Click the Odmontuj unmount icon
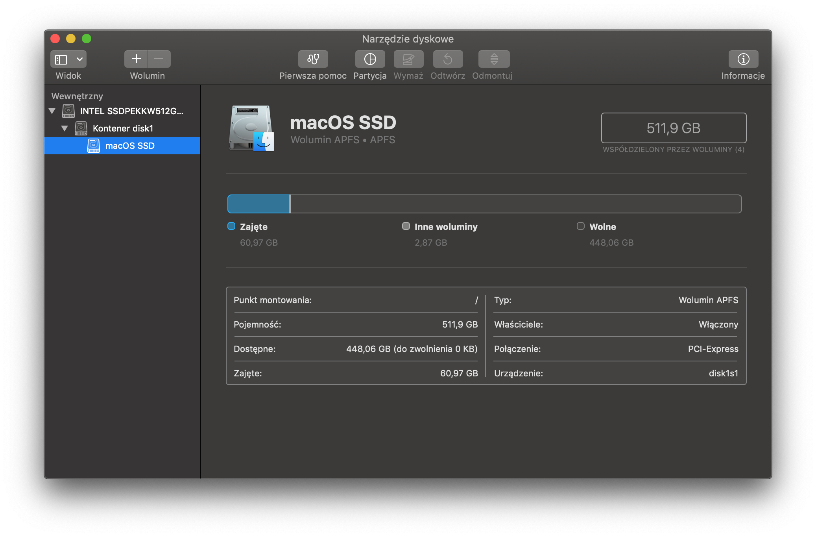 tap(494, 59)
